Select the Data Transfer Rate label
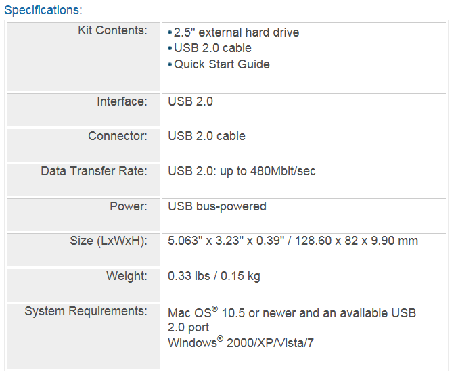Viewport: 456px width, 372px height. (x=94, y=171)
